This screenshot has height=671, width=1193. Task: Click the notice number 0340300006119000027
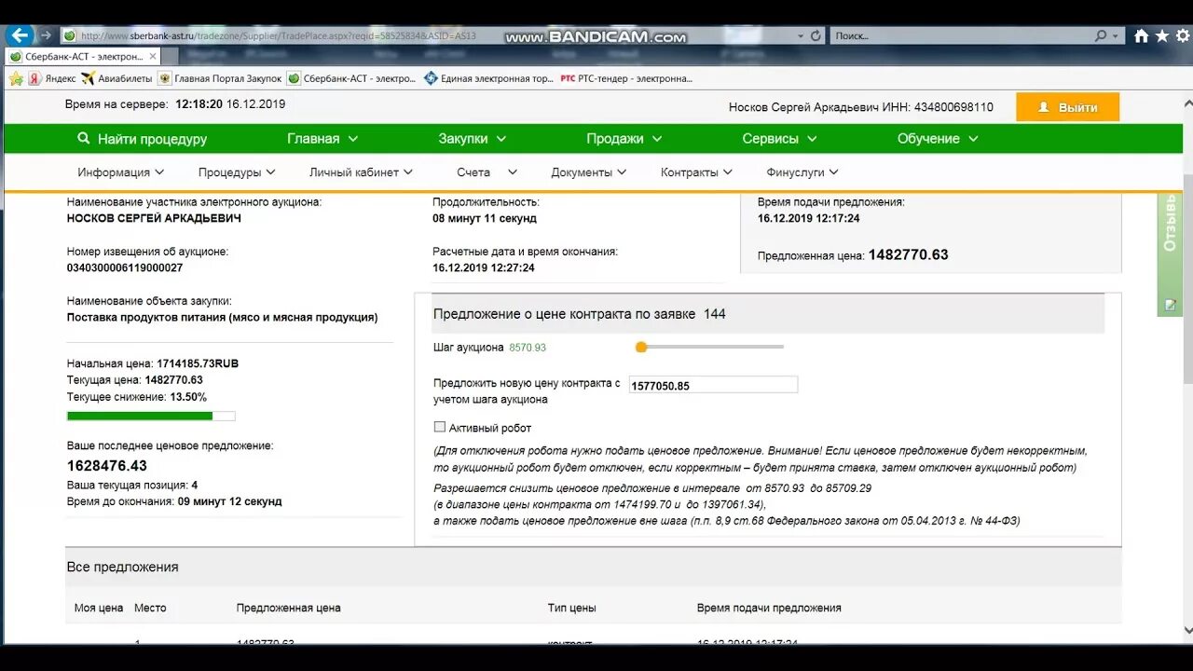[125, 267]
